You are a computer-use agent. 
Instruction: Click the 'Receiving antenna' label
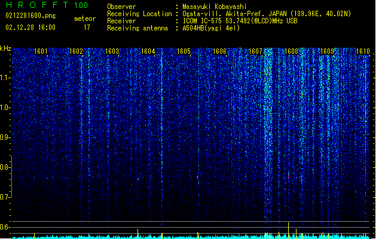click(x=137, y=28)
